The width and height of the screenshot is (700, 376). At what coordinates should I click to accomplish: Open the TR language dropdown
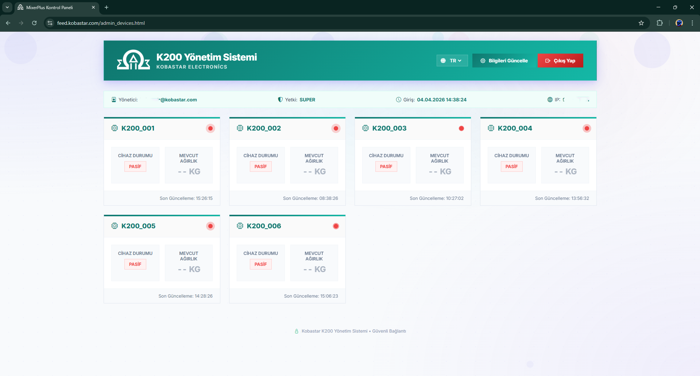click(x=452, y=61)
